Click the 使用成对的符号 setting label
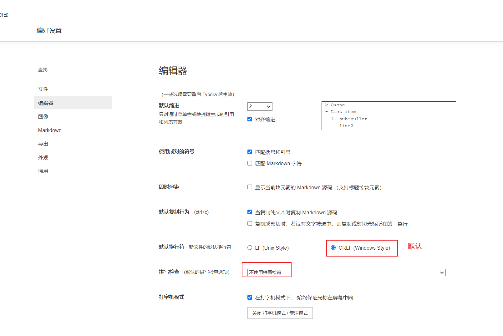Viewport: 503px width, 336px height. click(176, 152)
